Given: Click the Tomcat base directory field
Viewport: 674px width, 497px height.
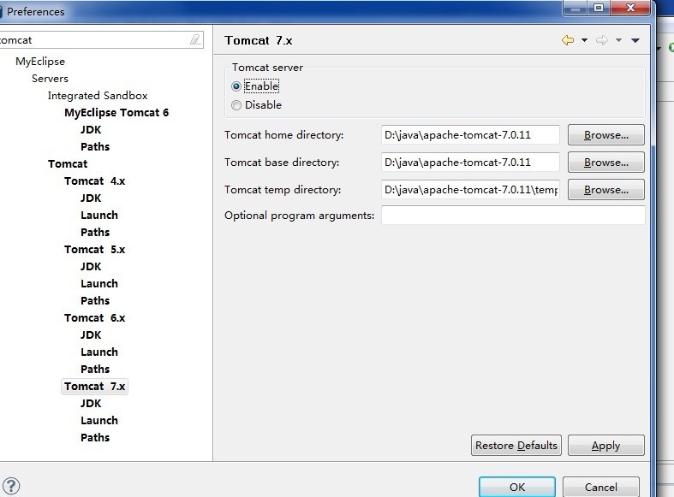Looking at the screenshot, I should pyautogui.click(x=470, y=163).
